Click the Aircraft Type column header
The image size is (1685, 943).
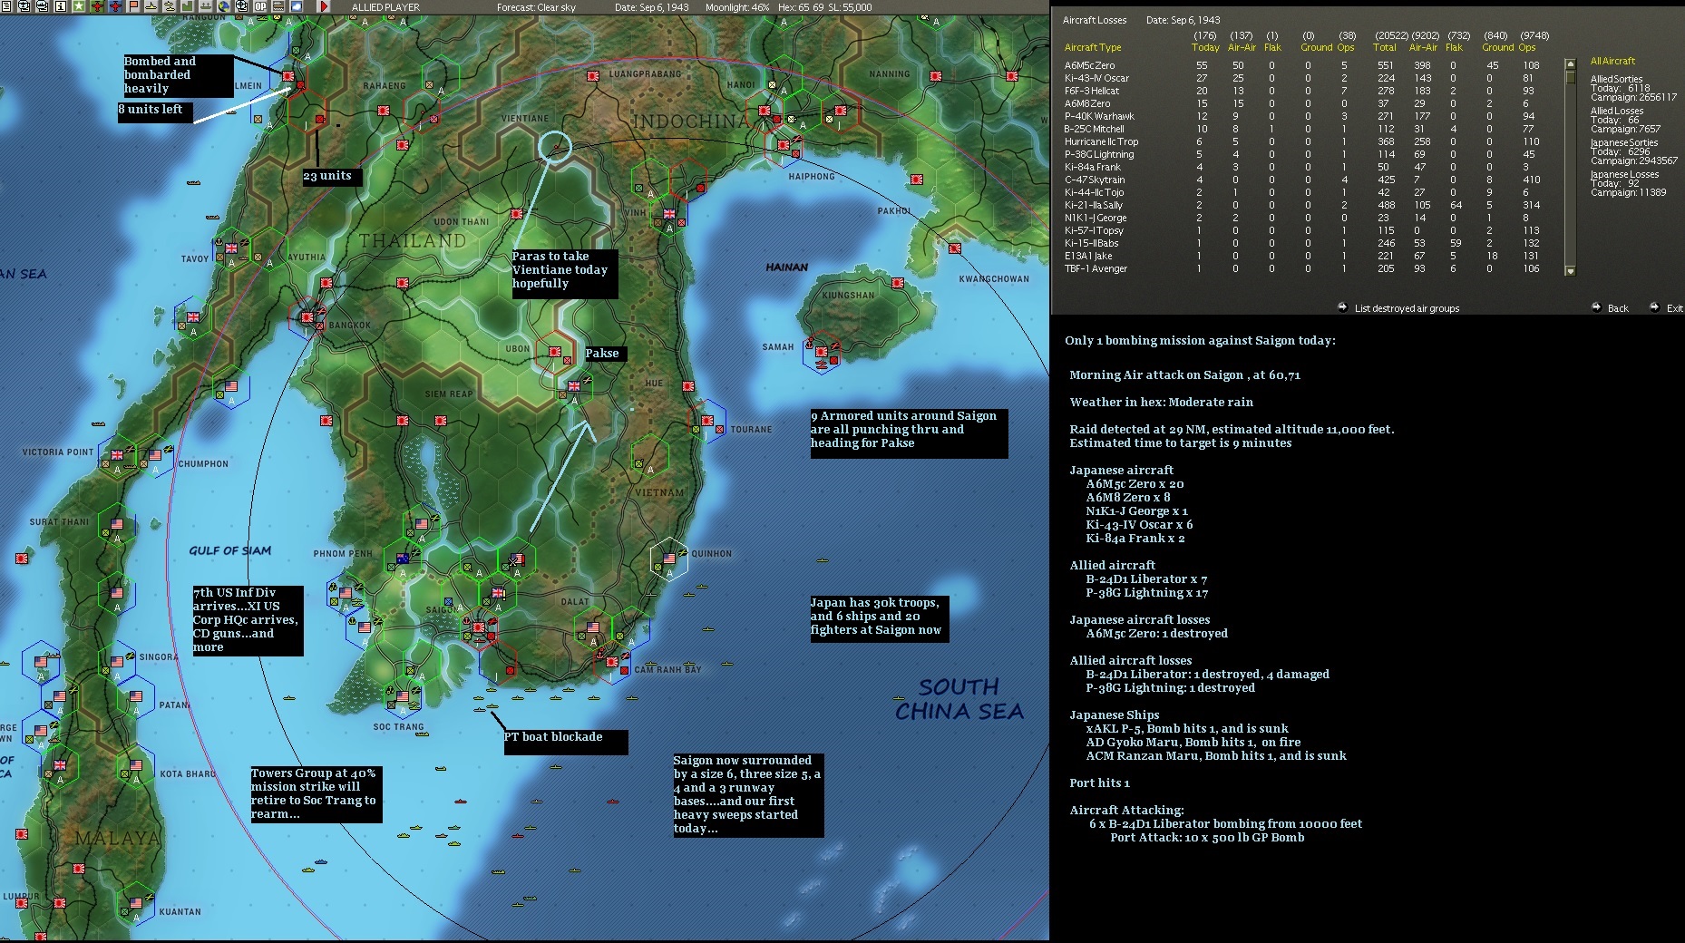(x=1093, y=47)
